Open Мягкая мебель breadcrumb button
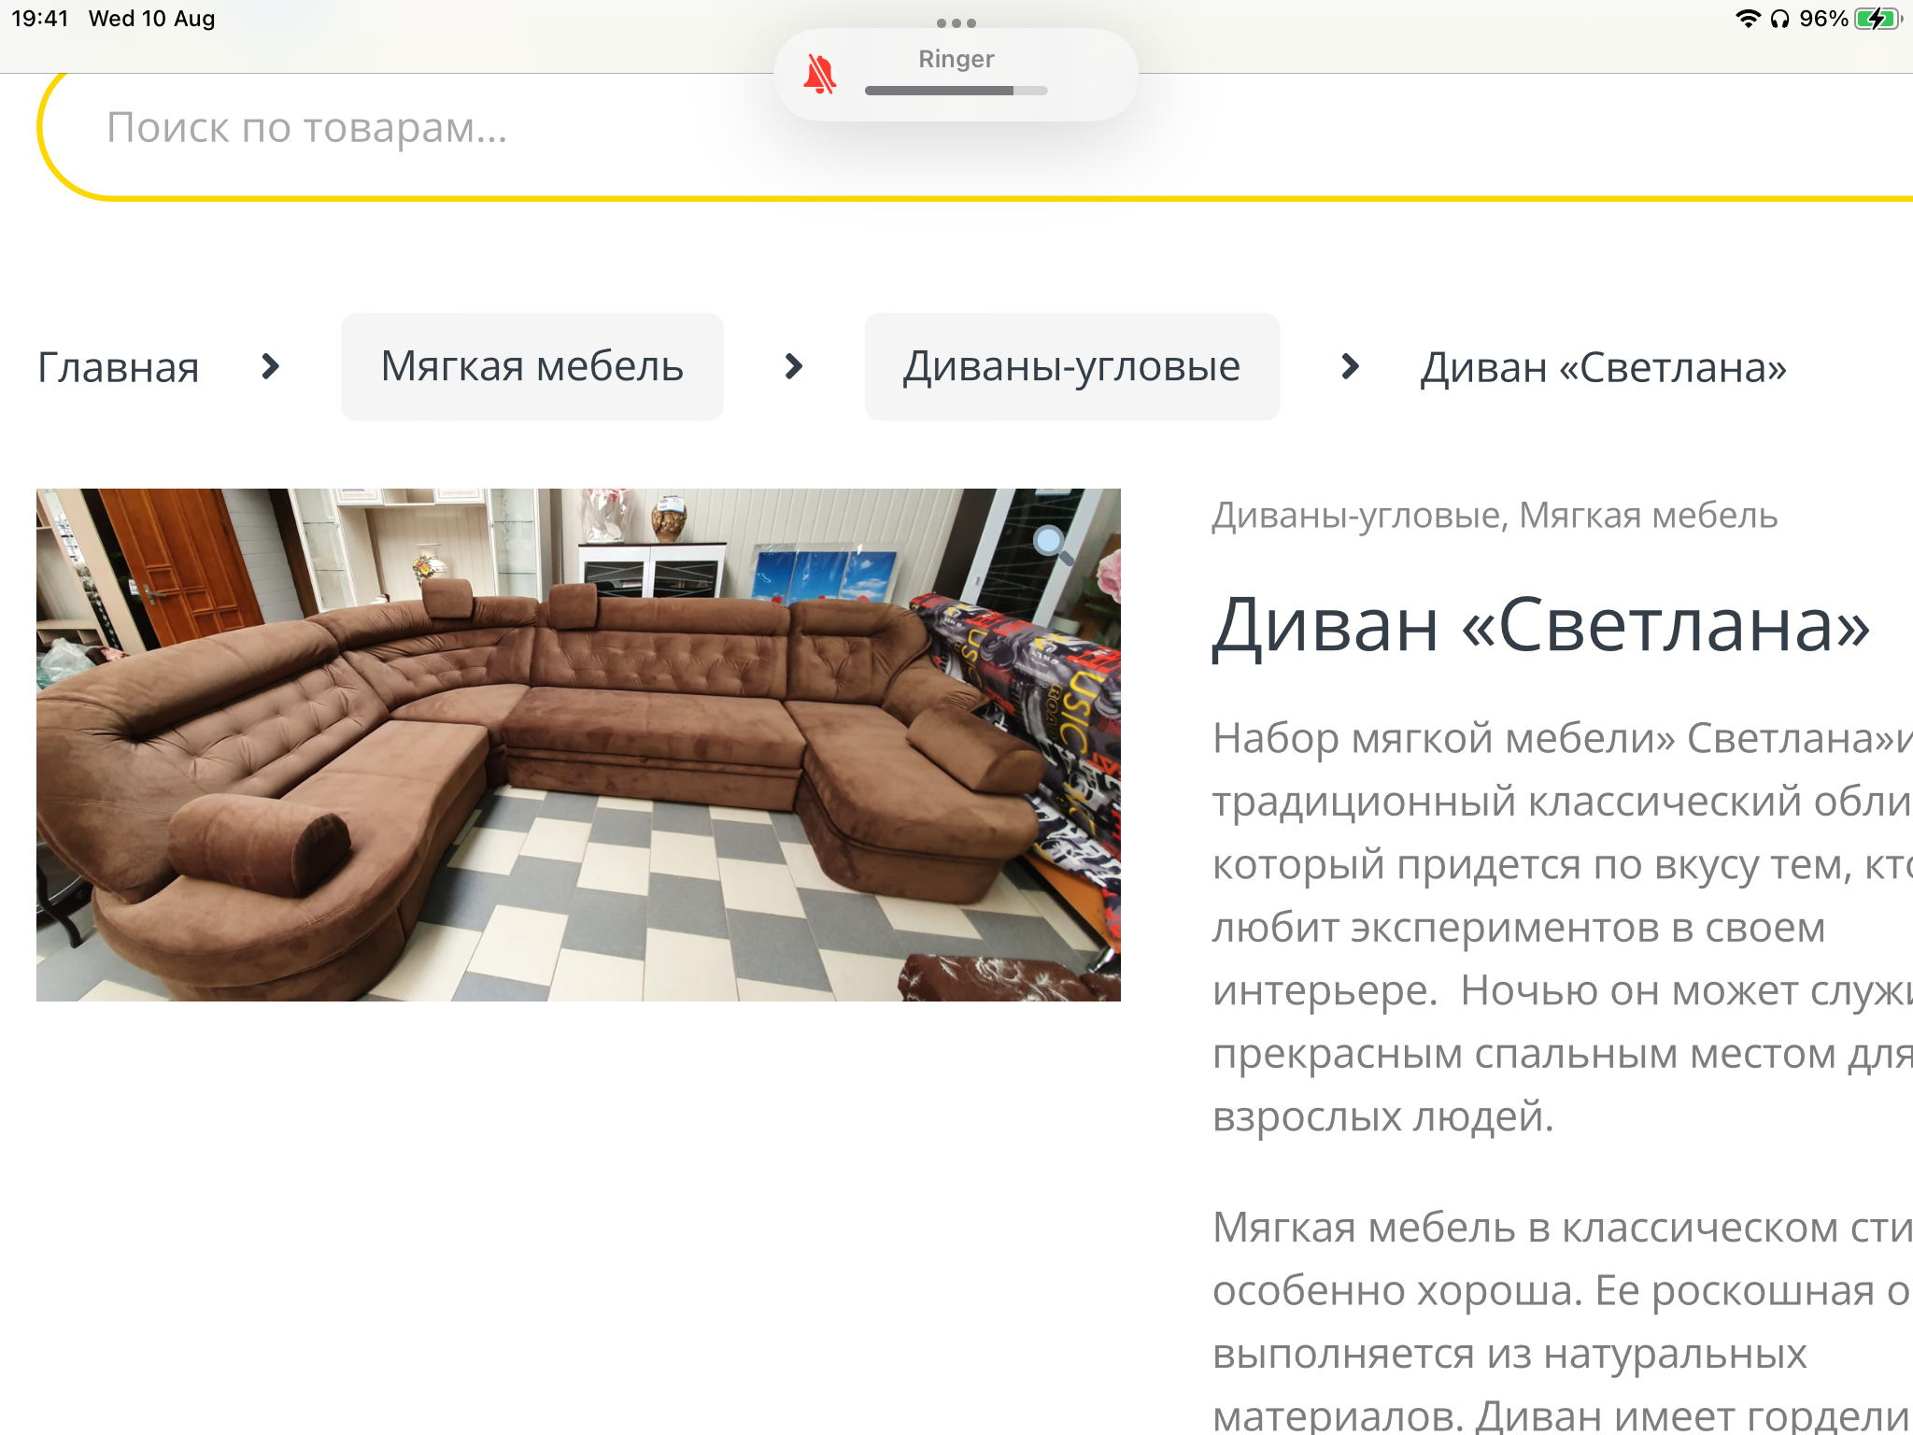Image resolution: width=1913 pixels, height=1435 pixels. pyautogui.click(x=532, y=366)
